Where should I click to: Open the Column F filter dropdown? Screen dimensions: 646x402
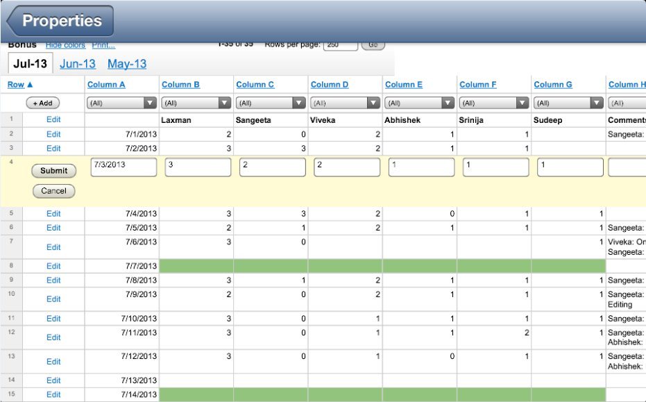click(494, 103)
